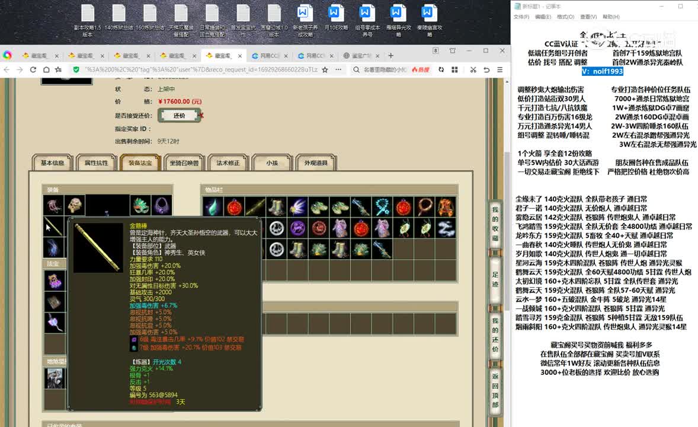Click 返回顶部 in the side panel

pyautogui.click(x=495, y=390)
